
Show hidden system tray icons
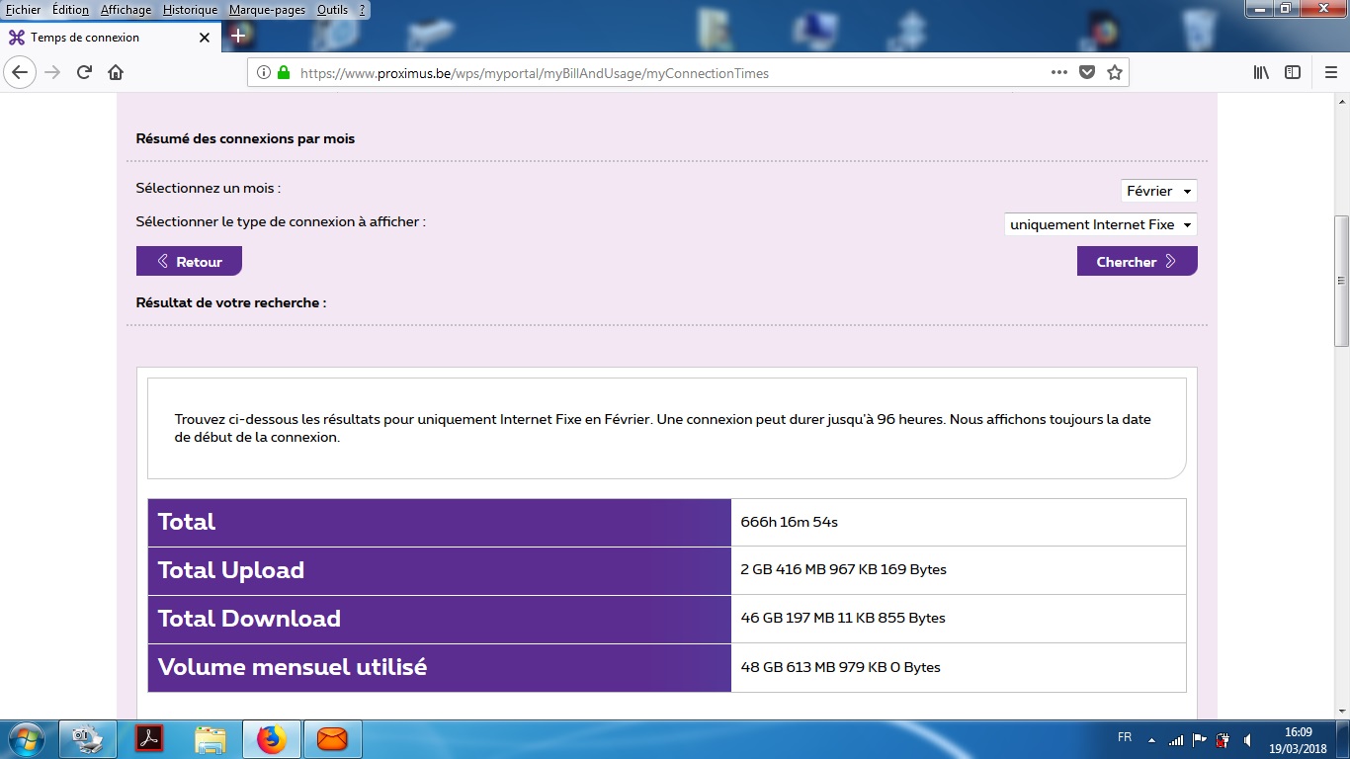coord(1151,739)
